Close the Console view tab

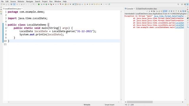134,9
